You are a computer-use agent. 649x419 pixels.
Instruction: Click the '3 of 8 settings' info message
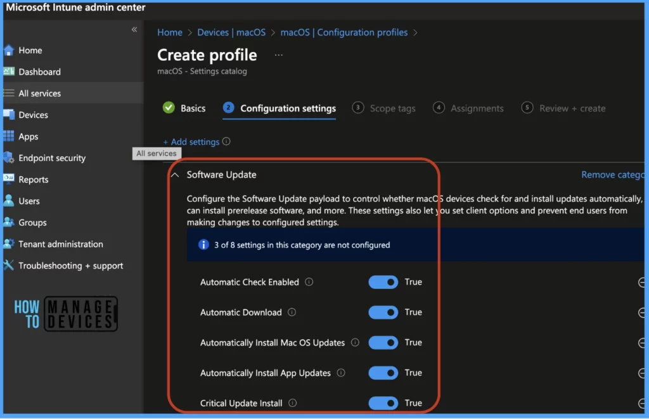(x=302, y=245)
